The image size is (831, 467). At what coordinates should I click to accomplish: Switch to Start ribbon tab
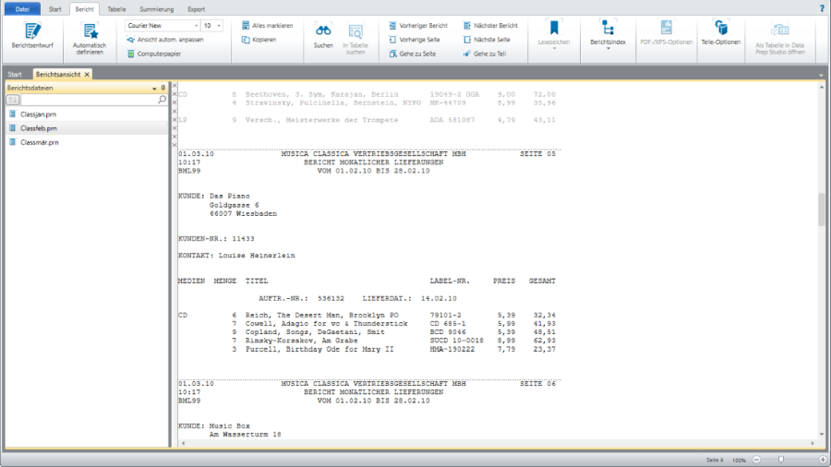coord(55,9)
